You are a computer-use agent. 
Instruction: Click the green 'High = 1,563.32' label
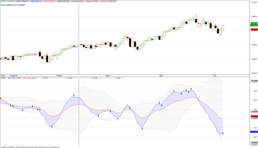[x=6, y=5]
